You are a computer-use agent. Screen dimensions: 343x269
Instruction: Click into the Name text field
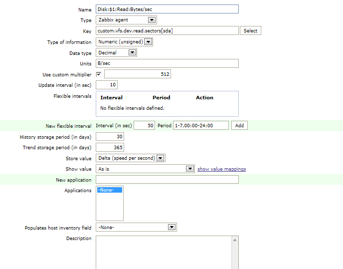[167, 9]
